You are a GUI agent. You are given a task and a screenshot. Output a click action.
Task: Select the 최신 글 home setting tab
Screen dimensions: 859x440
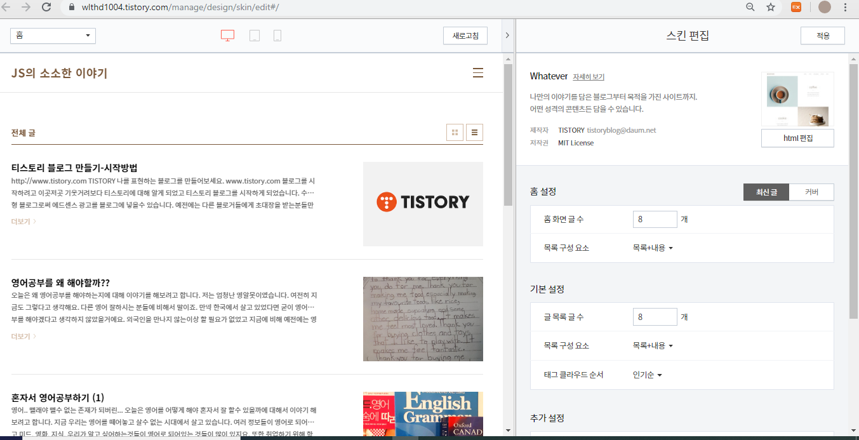[766, 192]
